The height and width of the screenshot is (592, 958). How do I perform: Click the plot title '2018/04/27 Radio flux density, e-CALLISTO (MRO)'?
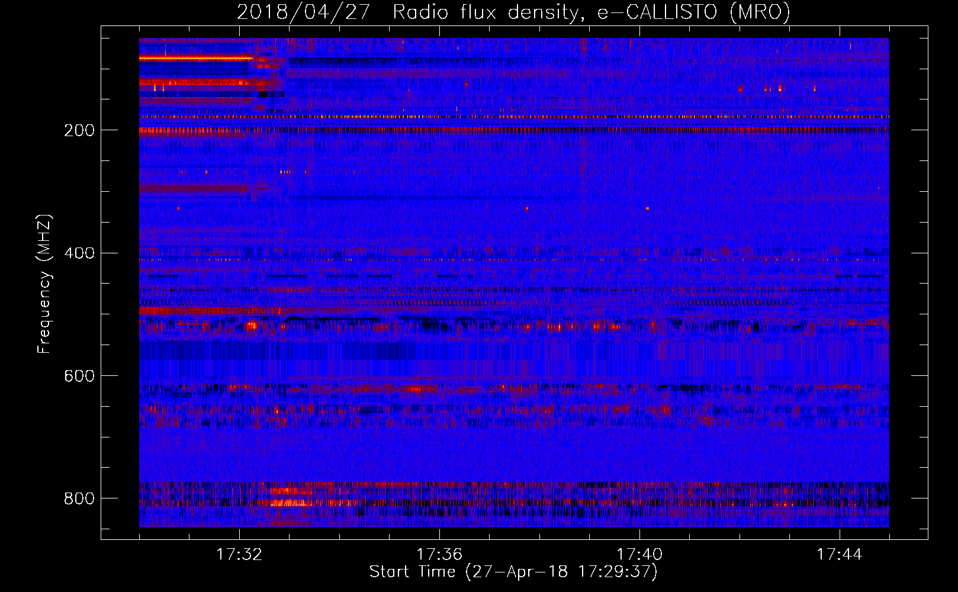tap(513, 12)
